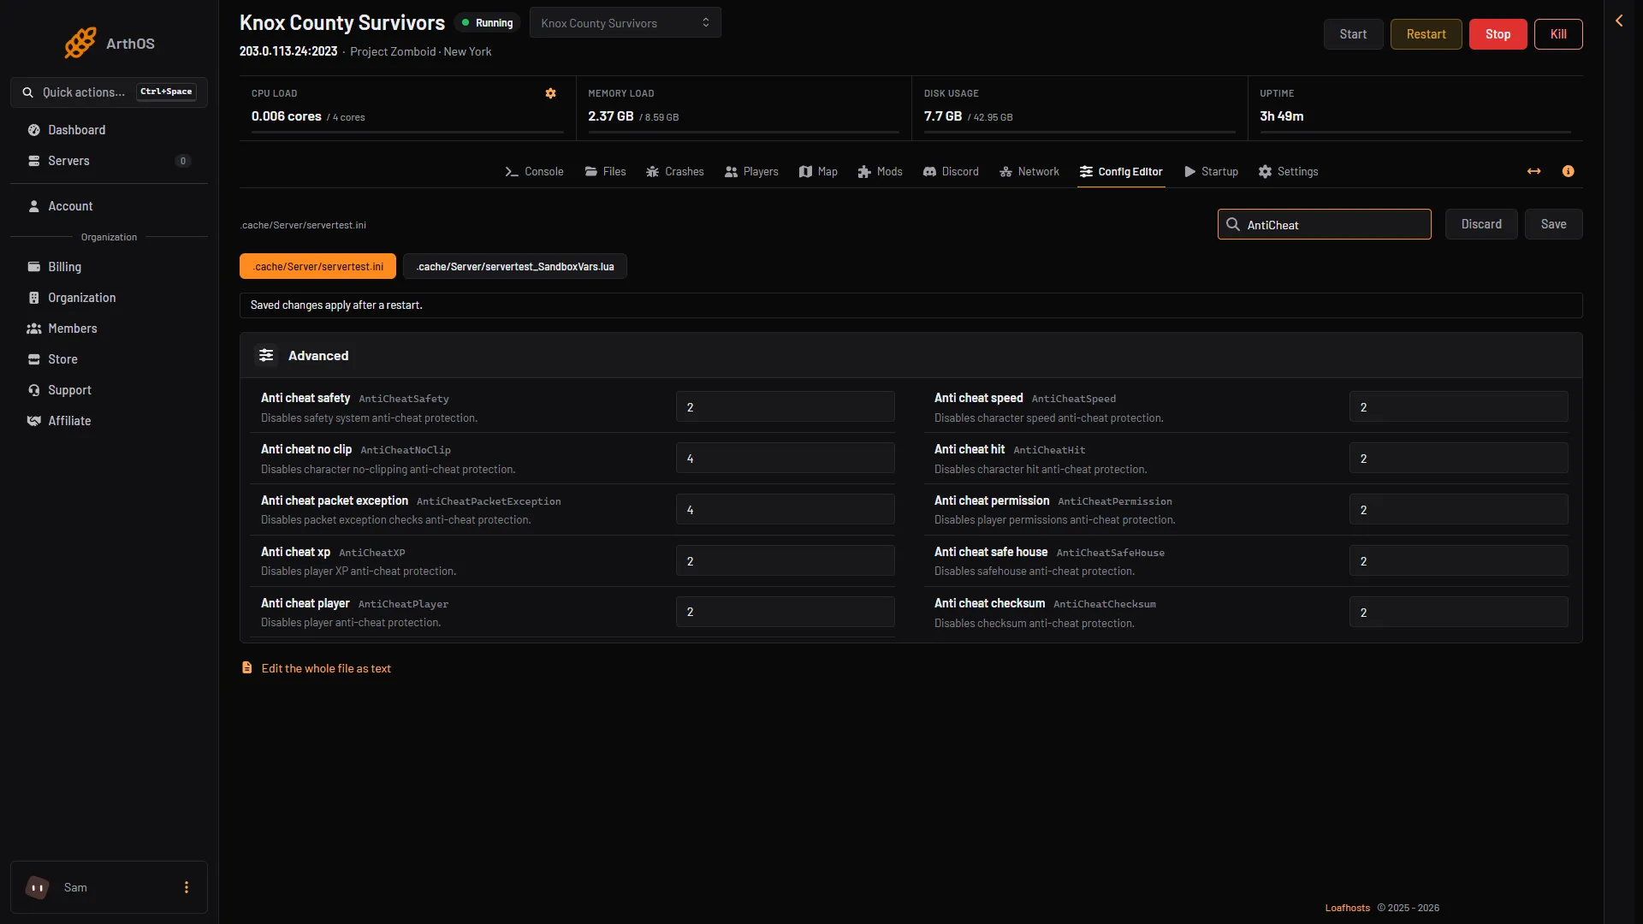Save the config changes

tap(1553, 224)
